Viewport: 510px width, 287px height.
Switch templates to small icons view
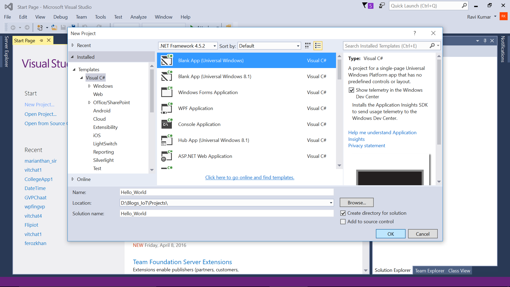(x=308, y=46)
